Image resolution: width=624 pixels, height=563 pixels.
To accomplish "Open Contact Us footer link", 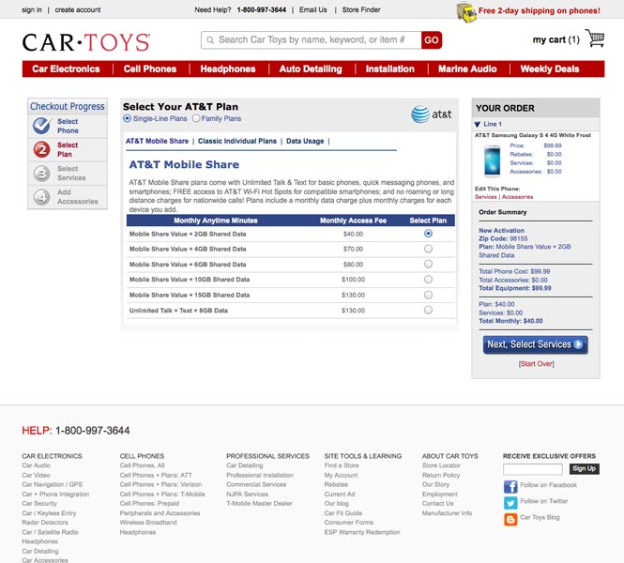I will coord(438,503).
